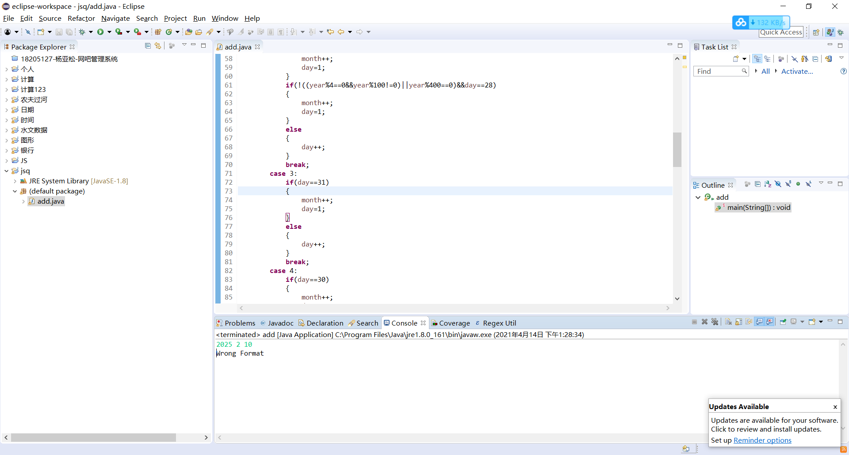Image resolution: width=849 pixels, height=455 pixels.
Task: Switch to the Problems tab
Action: click(236, 323)
